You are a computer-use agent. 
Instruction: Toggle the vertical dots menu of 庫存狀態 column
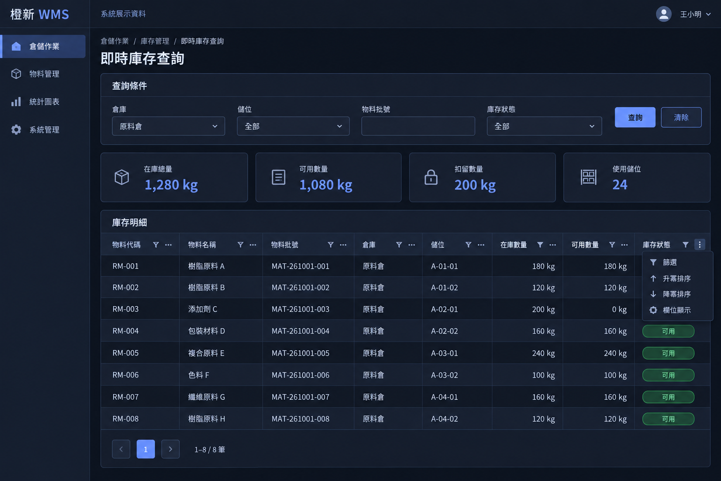(699, 245)
